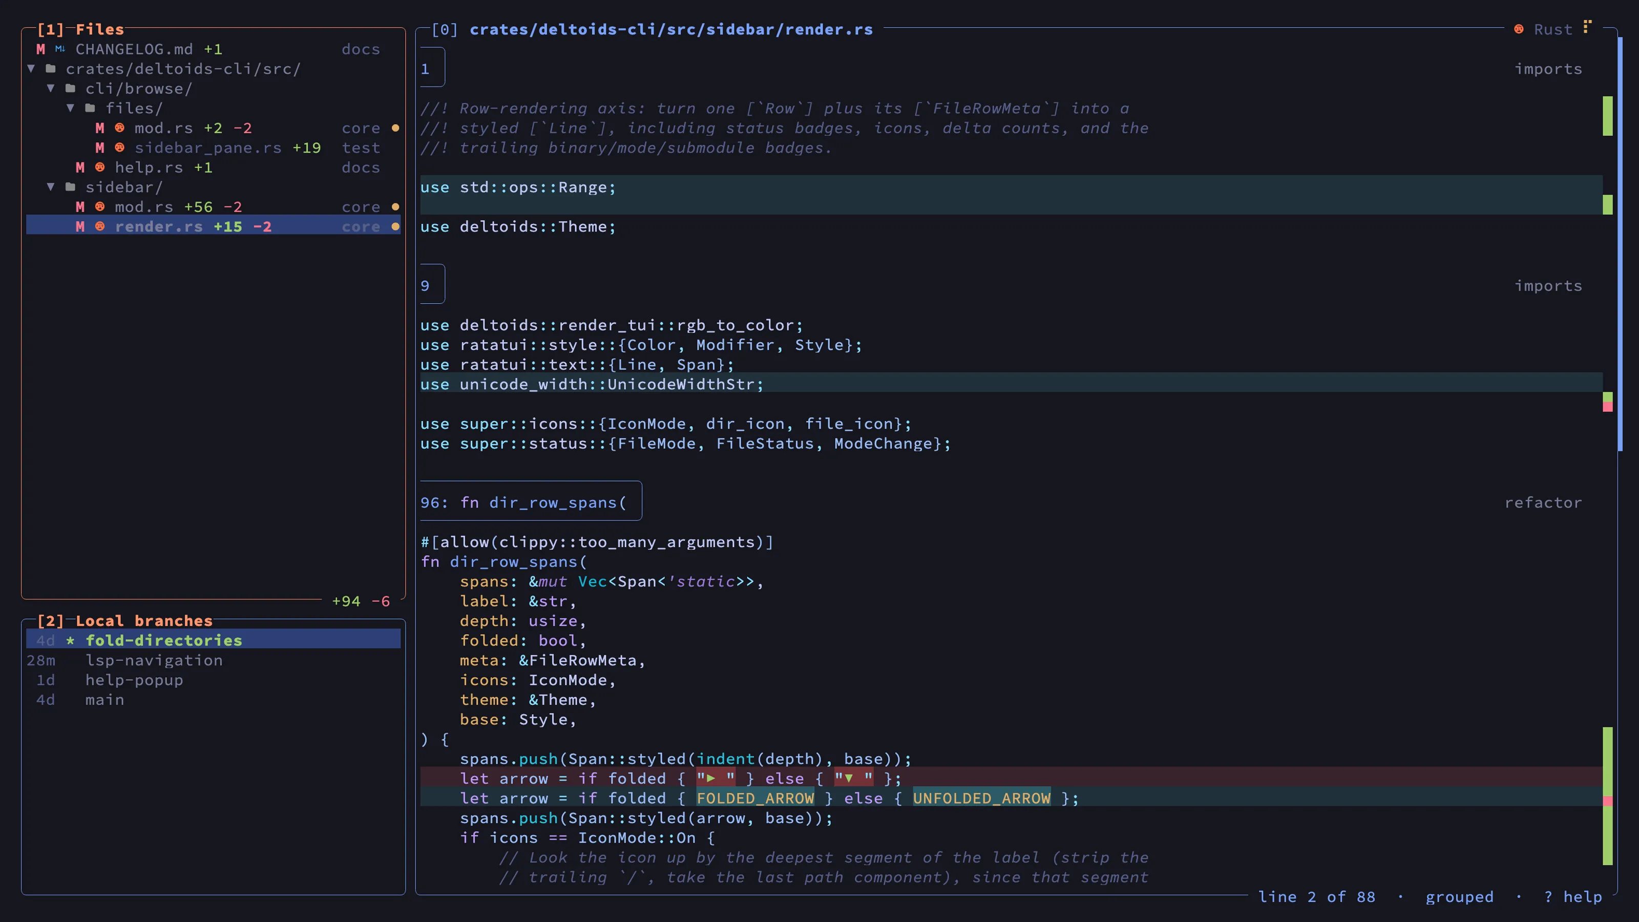
Task: Focus the [1] Files pane title
Action: [x=80, y=29]
